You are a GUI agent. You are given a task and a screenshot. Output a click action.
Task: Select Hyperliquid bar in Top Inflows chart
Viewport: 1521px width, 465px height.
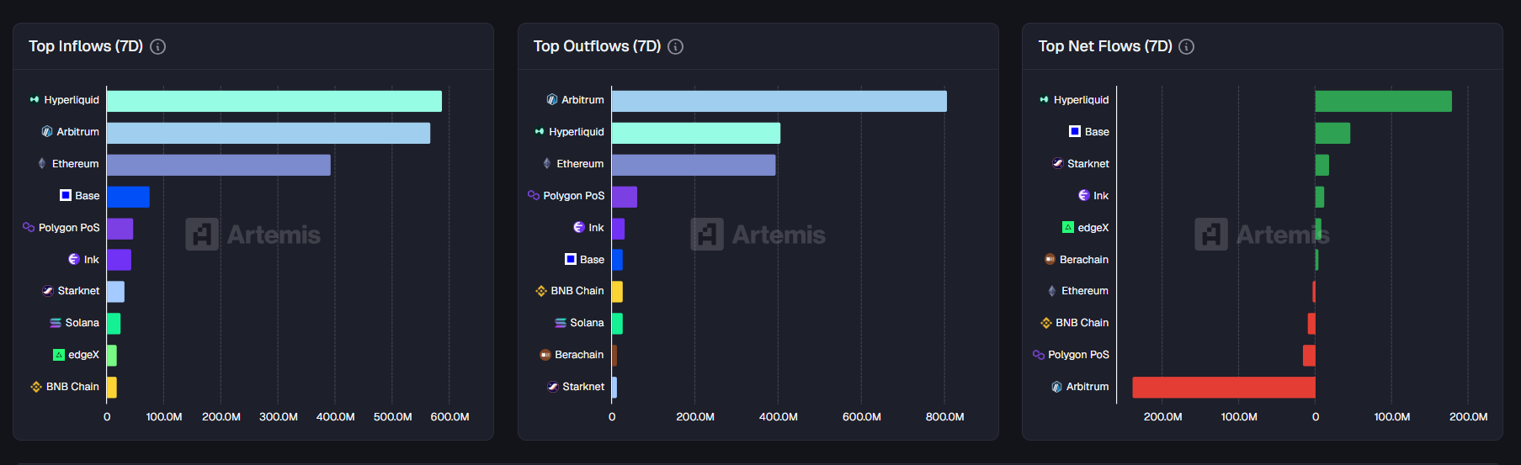pyautogui.click(x=274, y=101)
